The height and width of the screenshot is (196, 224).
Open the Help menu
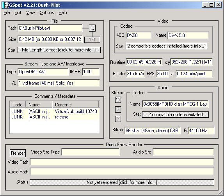coord(63,12)
